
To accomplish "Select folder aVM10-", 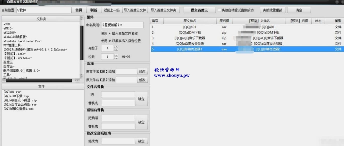I will click(8, 28).
